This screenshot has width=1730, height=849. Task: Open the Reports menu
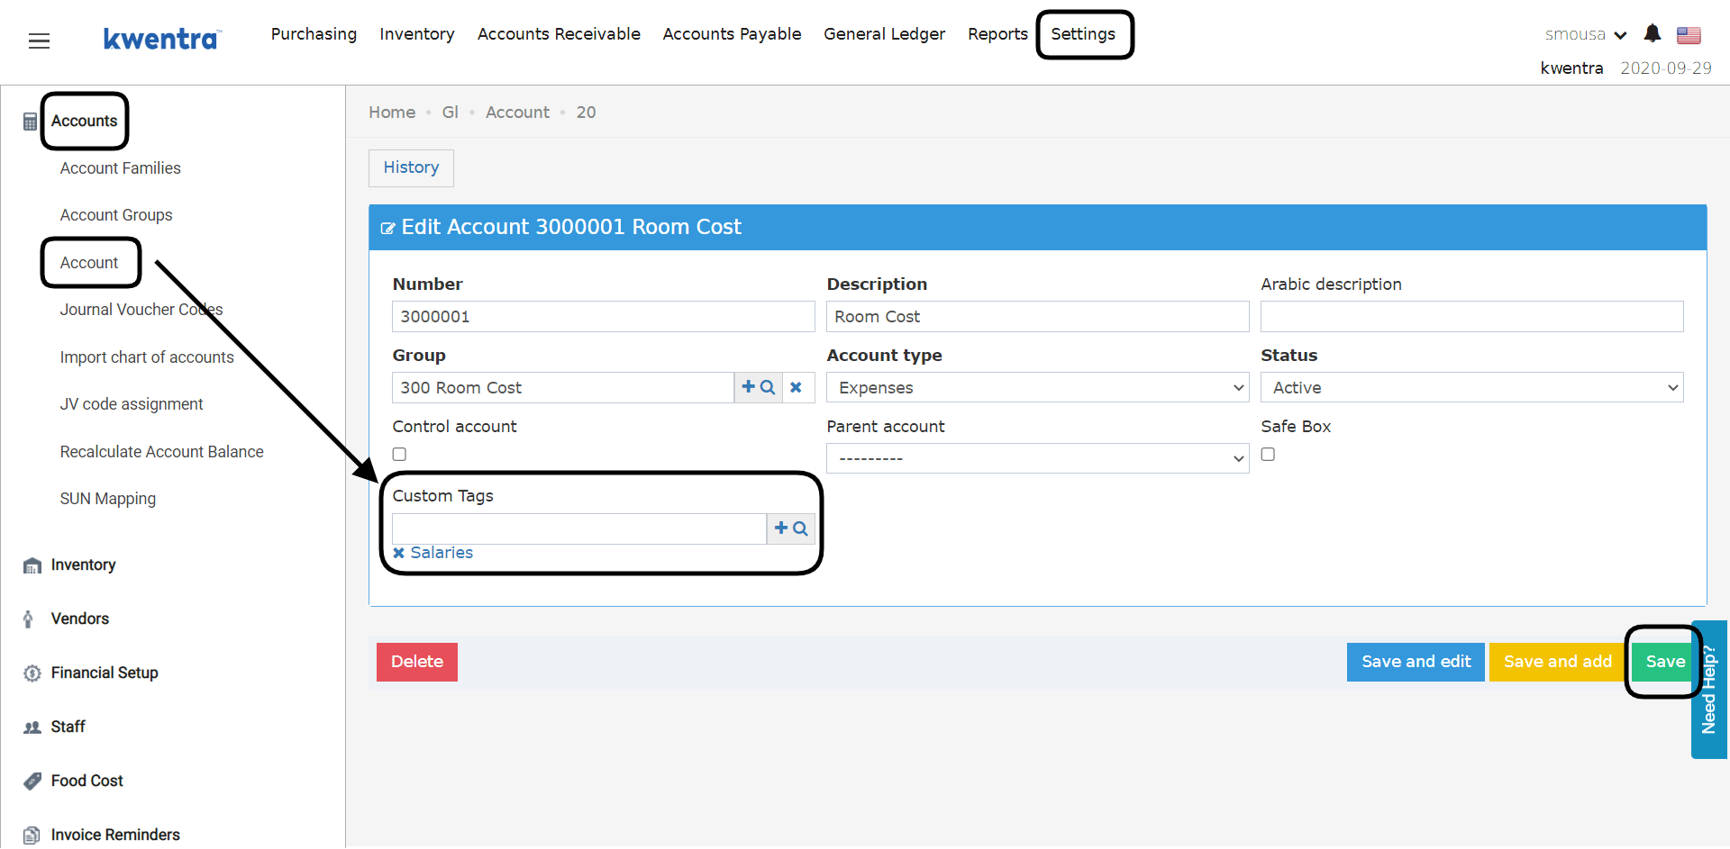997,34
